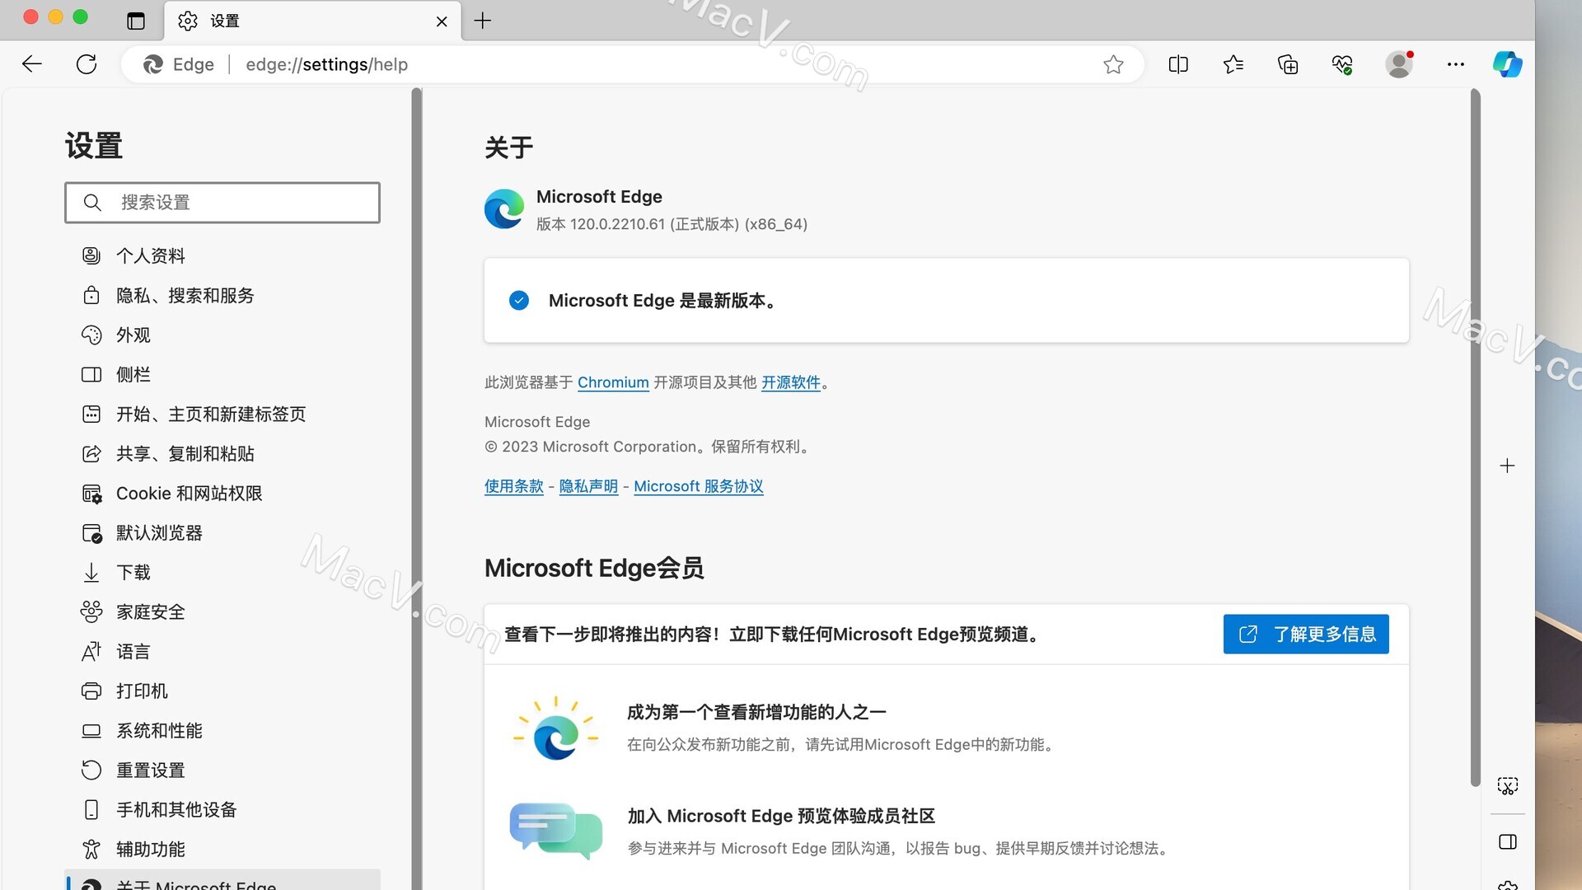
Task: Click the address bar URL edge://settings/help
Action: click(326, 64)
